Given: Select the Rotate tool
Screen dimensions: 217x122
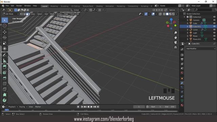Looking at the screenshot, I should click(4, 38).
